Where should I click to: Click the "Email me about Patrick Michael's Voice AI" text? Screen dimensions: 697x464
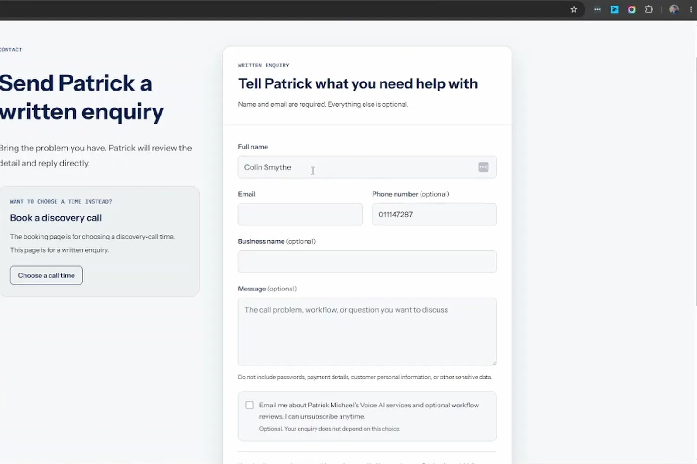pos(369,411)
